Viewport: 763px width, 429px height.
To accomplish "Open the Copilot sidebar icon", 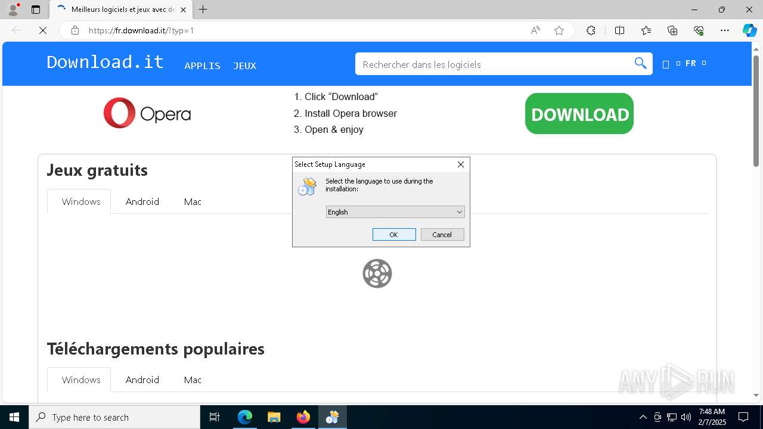I will pos(750,30).
